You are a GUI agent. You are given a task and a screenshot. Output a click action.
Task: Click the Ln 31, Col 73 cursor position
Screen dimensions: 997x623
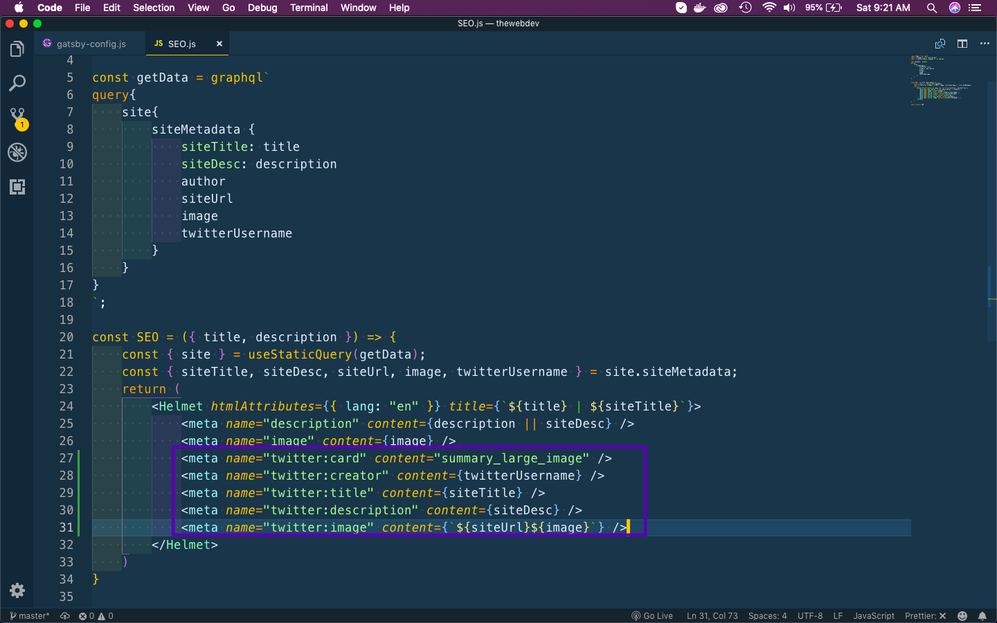tap(712, 615)
